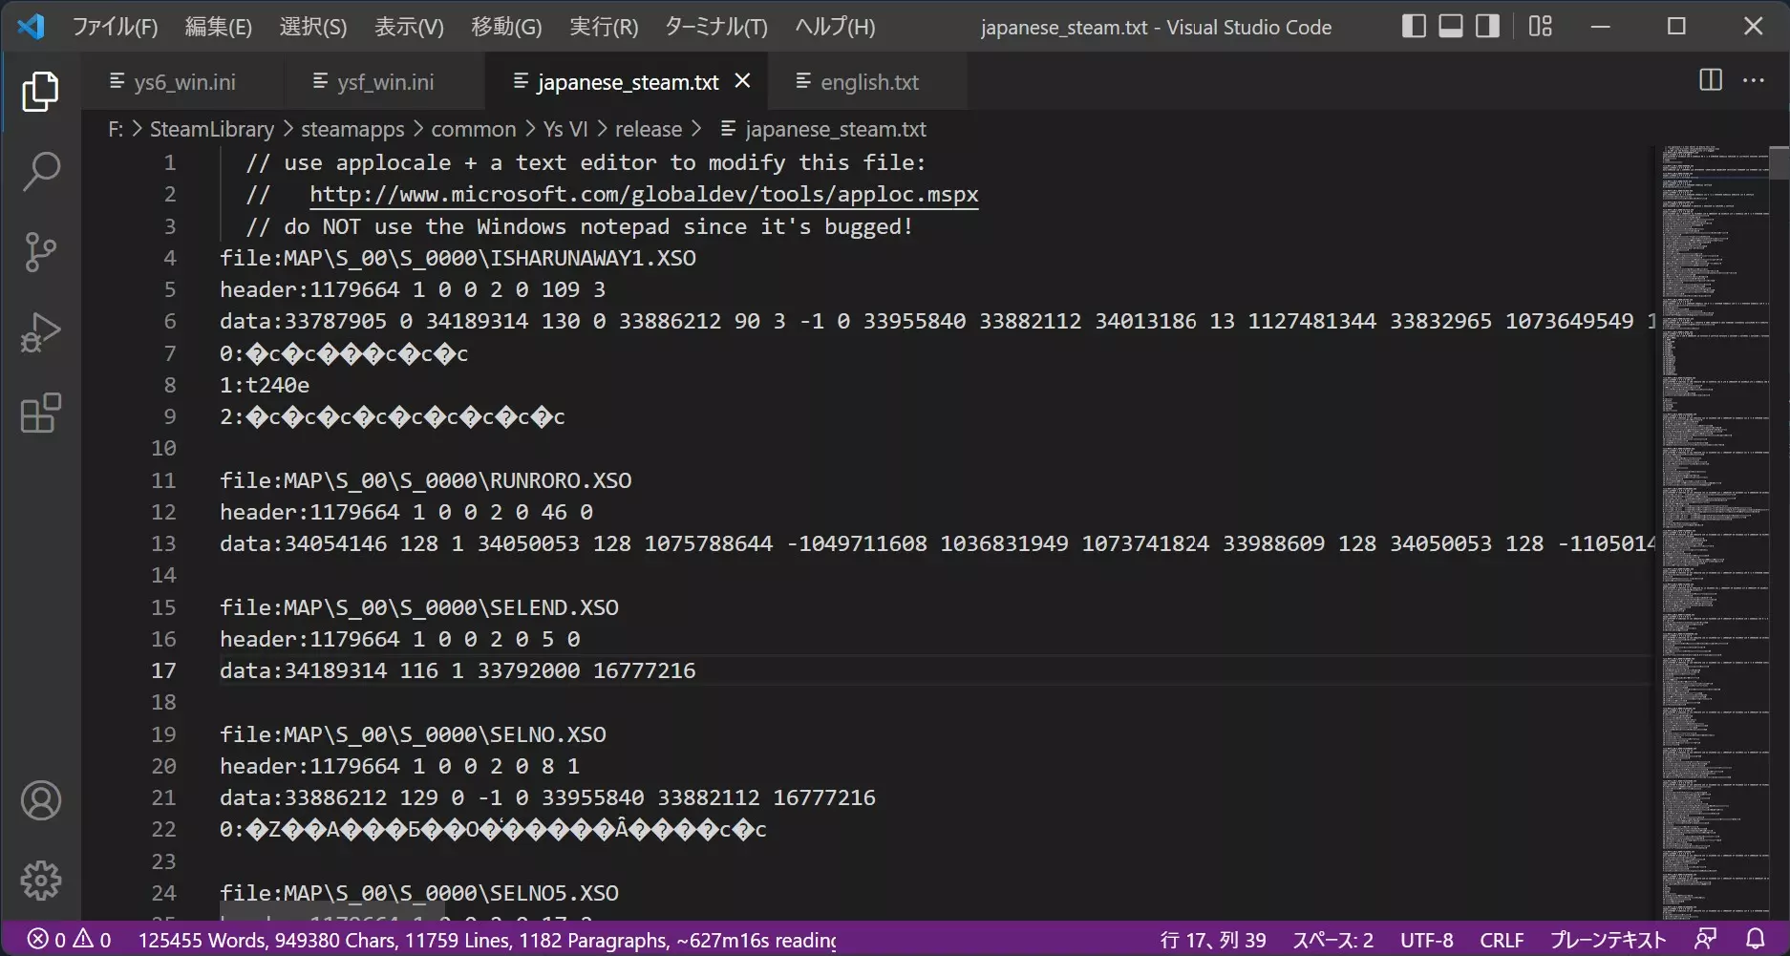
Task: Switch to the ys6_win.ini tab
Action: tap(182, 82)
